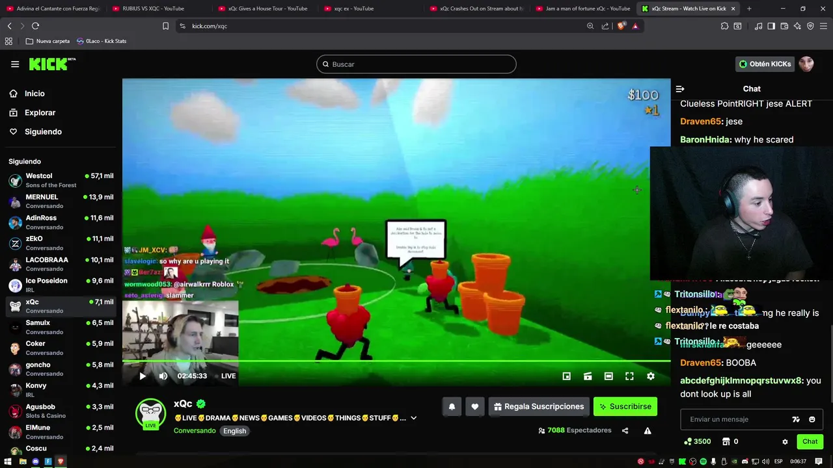Collapse the chat panel arrow icon

[x=680, y=89]
